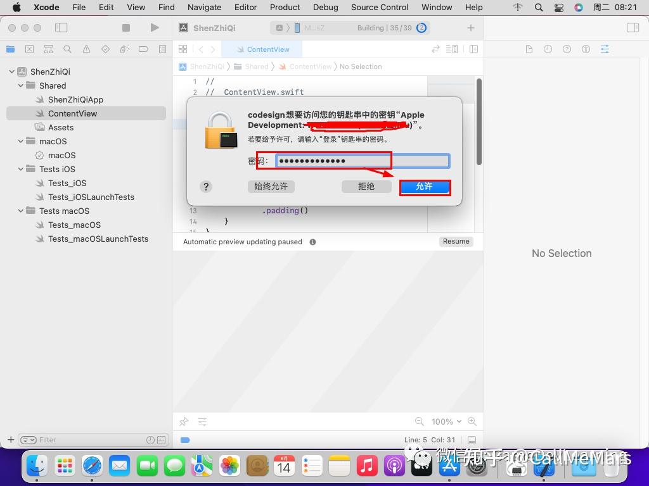Select ContentView in navigator

86,113
